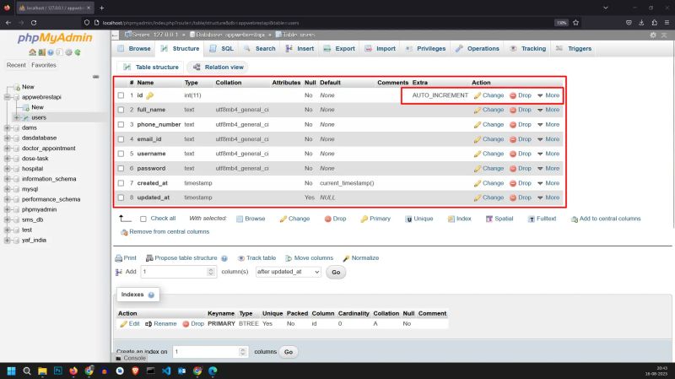Switch to the Browse tab
Screen dimensions: 675x379
pyautogui.click(x=134, y=49)
